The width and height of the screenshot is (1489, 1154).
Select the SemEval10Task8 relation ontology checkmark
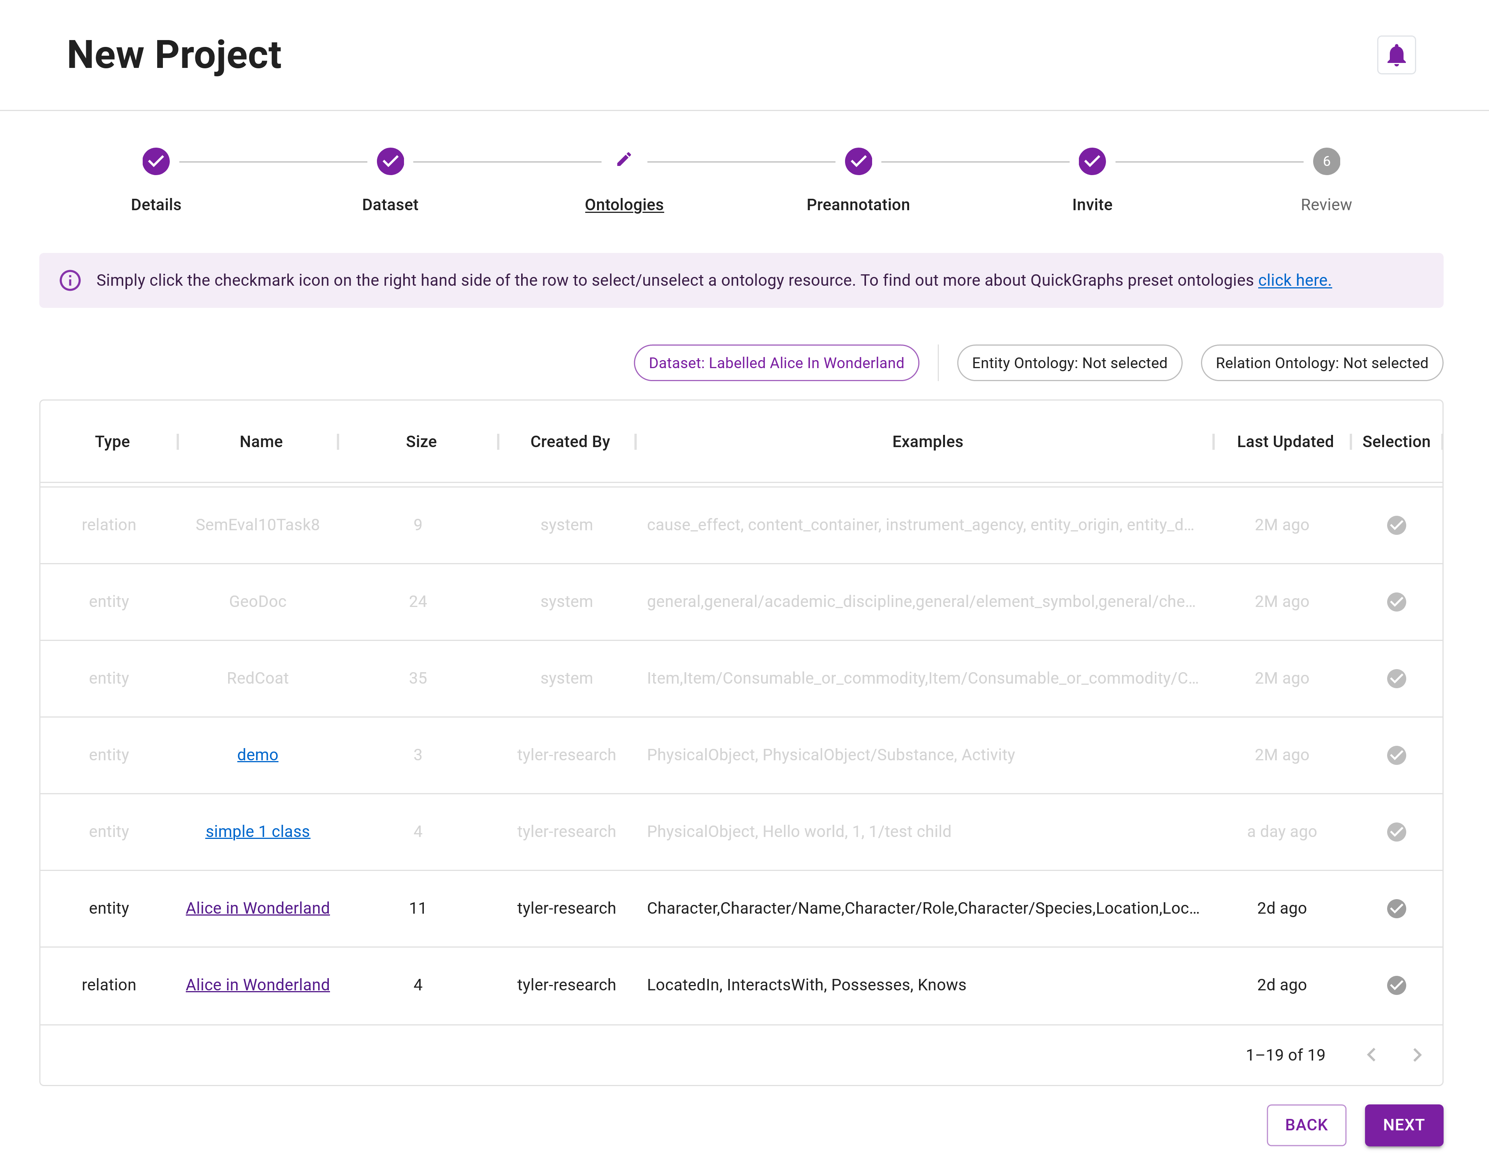click(1396, 525)
